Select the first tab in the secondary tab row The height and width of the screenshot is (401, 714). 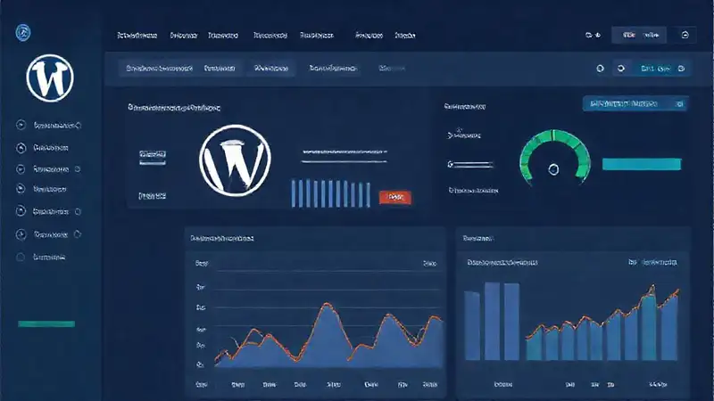pos(160,69)
